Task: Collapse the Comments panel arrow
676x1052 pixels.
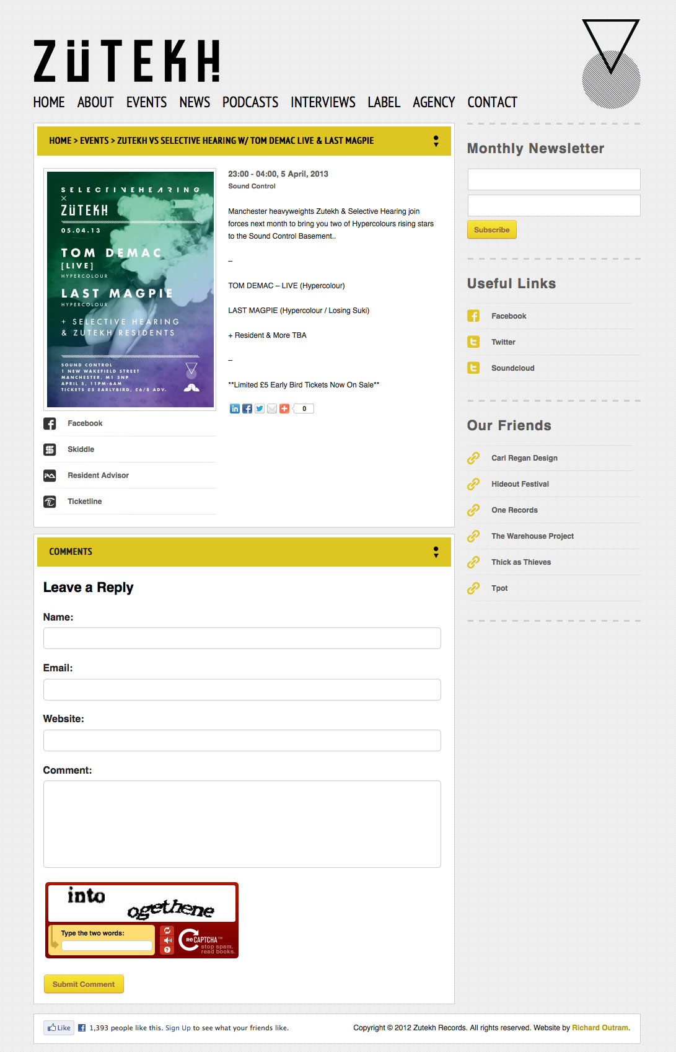Action: tap(436, 552)
